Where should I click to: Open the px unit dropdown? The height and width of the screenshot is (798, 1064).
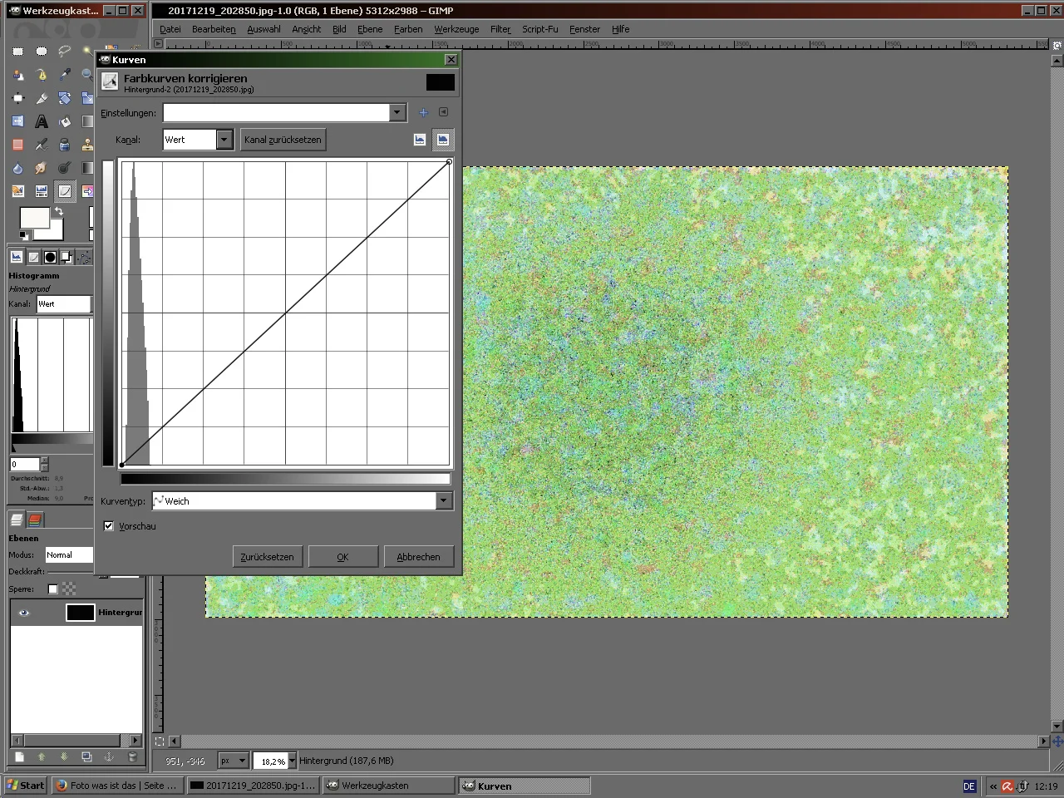pos(234,761)
